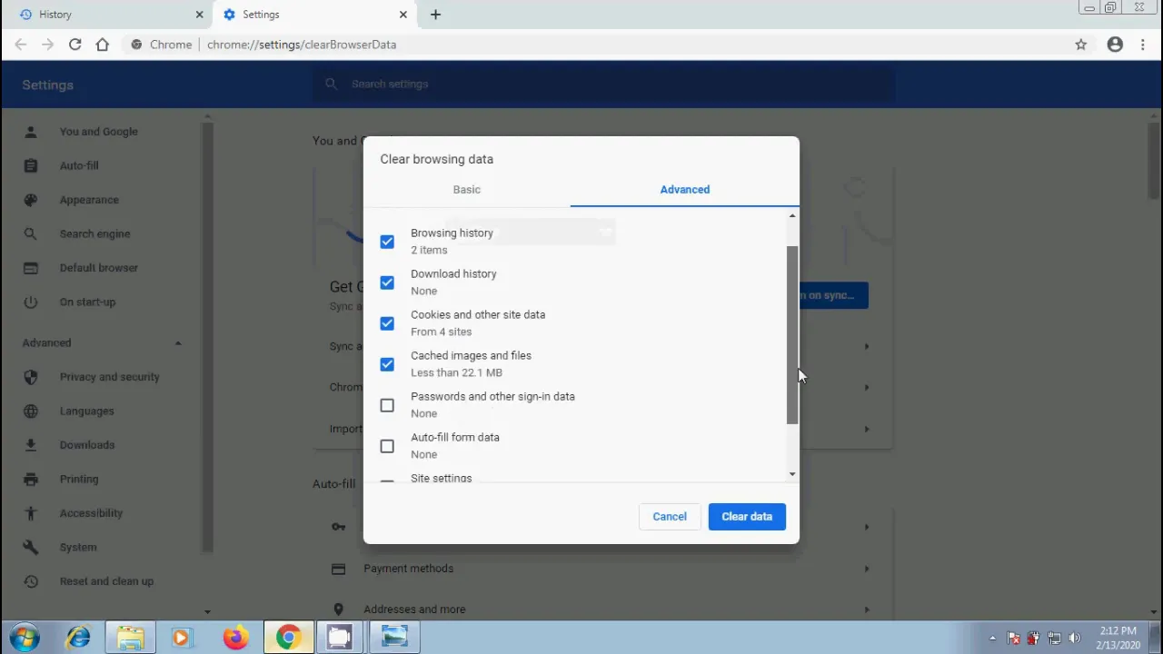Uncheck Cookies and other site data
Image resolution: width=1163 pixels, height=654 pixels.
tap(387, 323)
